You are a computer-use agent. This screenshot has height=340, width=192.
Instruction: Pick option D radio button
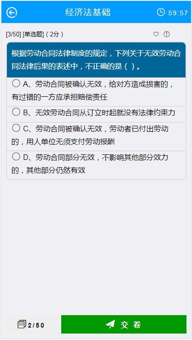click(16, 157)
